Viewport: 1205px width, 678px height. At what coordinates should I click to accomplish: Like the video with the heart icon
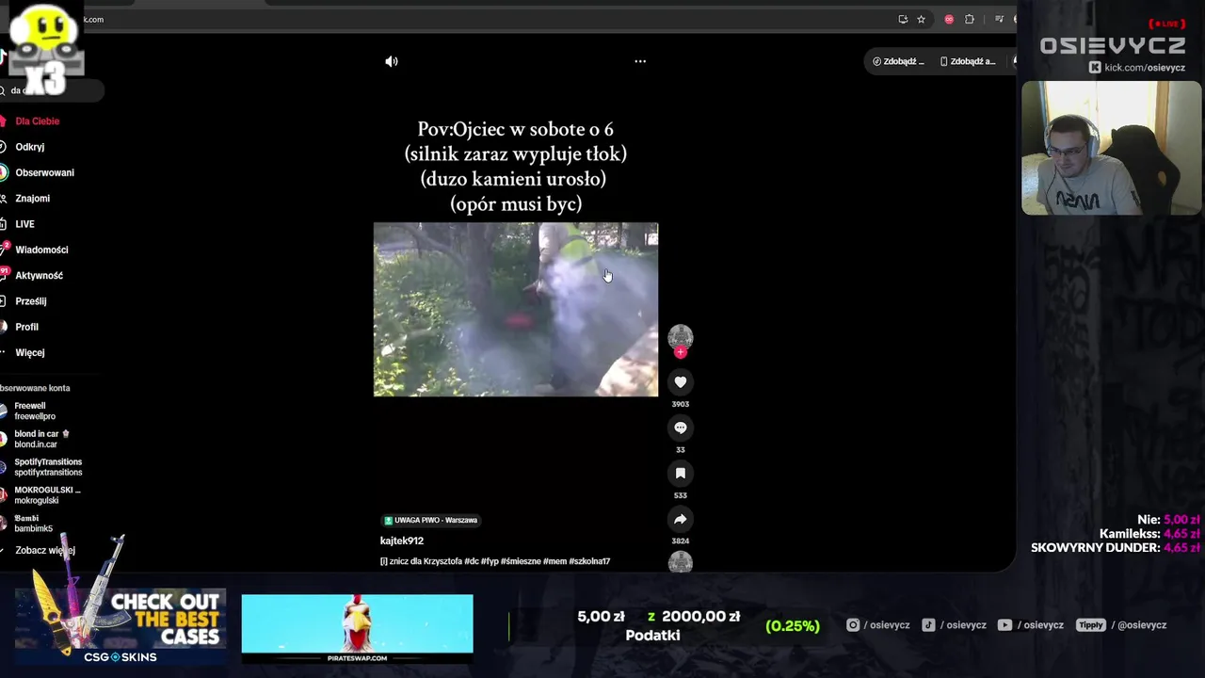(681, 381)
